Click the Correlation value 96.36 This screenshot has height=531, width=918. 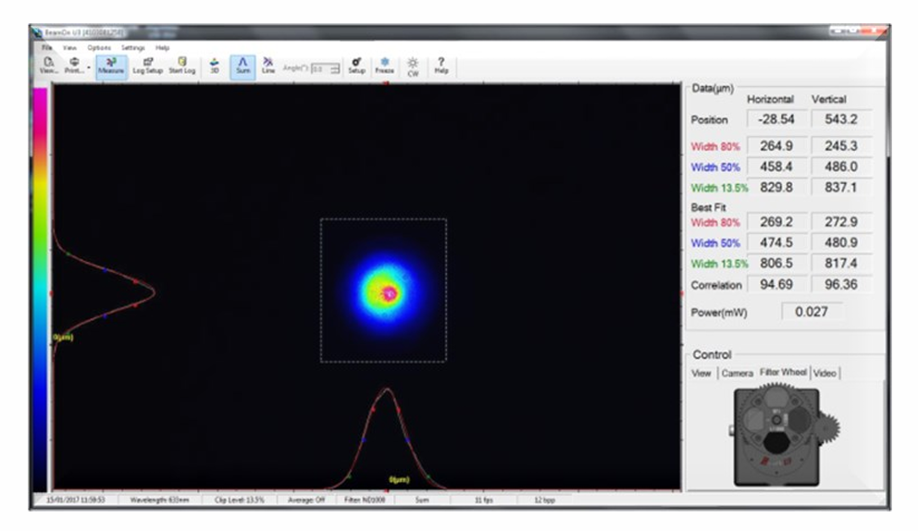point(840,285)
